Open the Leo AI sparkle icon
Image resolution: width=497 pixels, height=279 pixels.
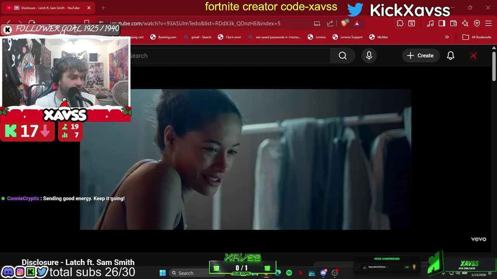(465, 23)
